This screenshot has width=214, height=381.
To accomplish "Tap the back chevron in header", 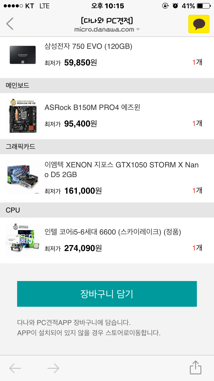I will (x=10, y=24).
